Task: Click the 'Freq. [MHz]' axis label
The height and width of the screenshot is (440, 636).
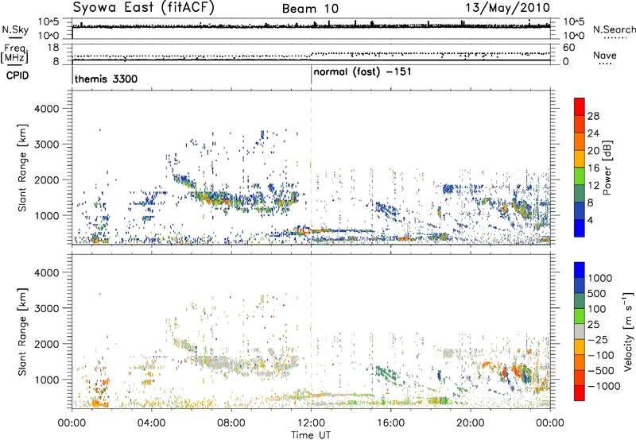Action: coord(14,54)
